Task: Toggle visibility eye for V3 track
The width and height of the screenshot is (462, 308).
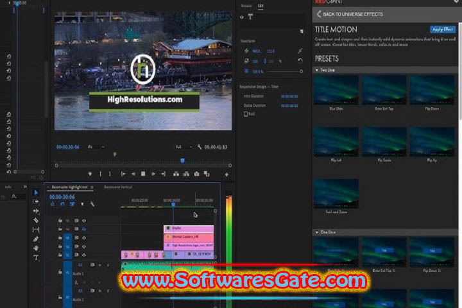Action: 84,237
